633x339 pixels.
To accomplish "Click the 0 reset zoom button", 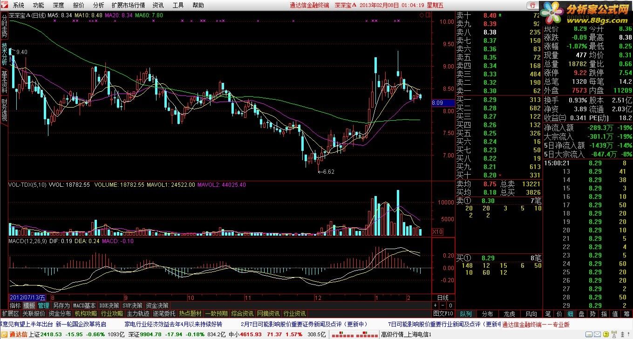I will point(450,305).
